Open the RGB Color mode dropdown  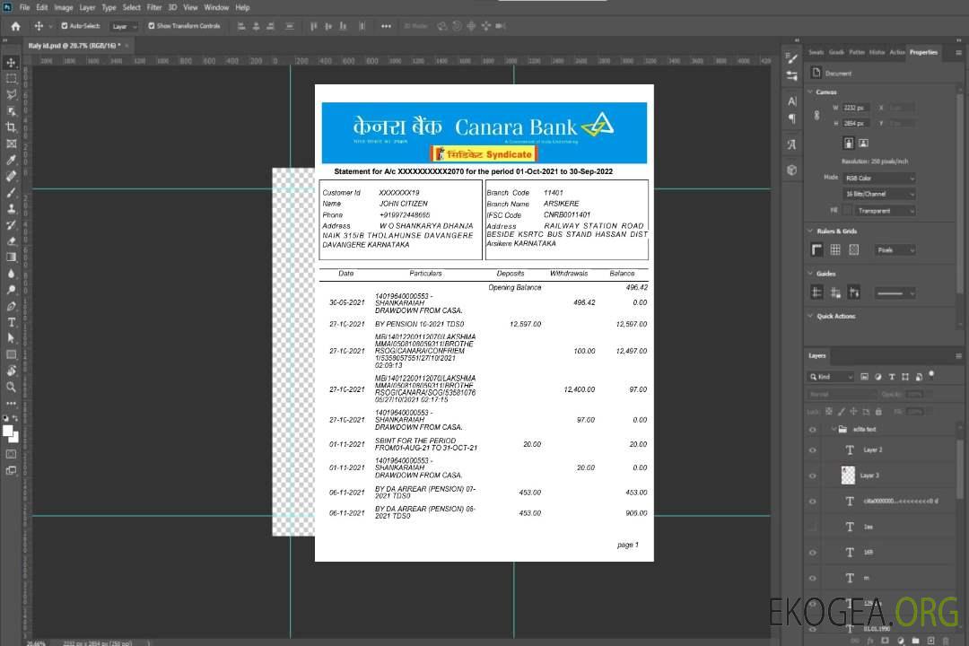(879, 178)
